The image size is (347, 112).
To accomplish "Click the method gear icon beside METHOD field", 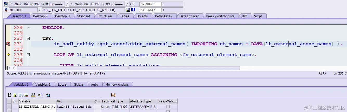I will [x=6, y=10].
